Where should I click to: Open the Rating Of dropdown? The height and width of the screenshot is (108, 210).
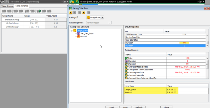103,17
